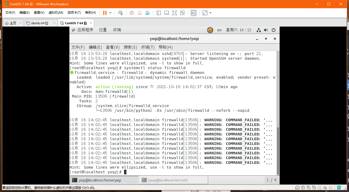Open terminal 编辑(E) menu

95,47
